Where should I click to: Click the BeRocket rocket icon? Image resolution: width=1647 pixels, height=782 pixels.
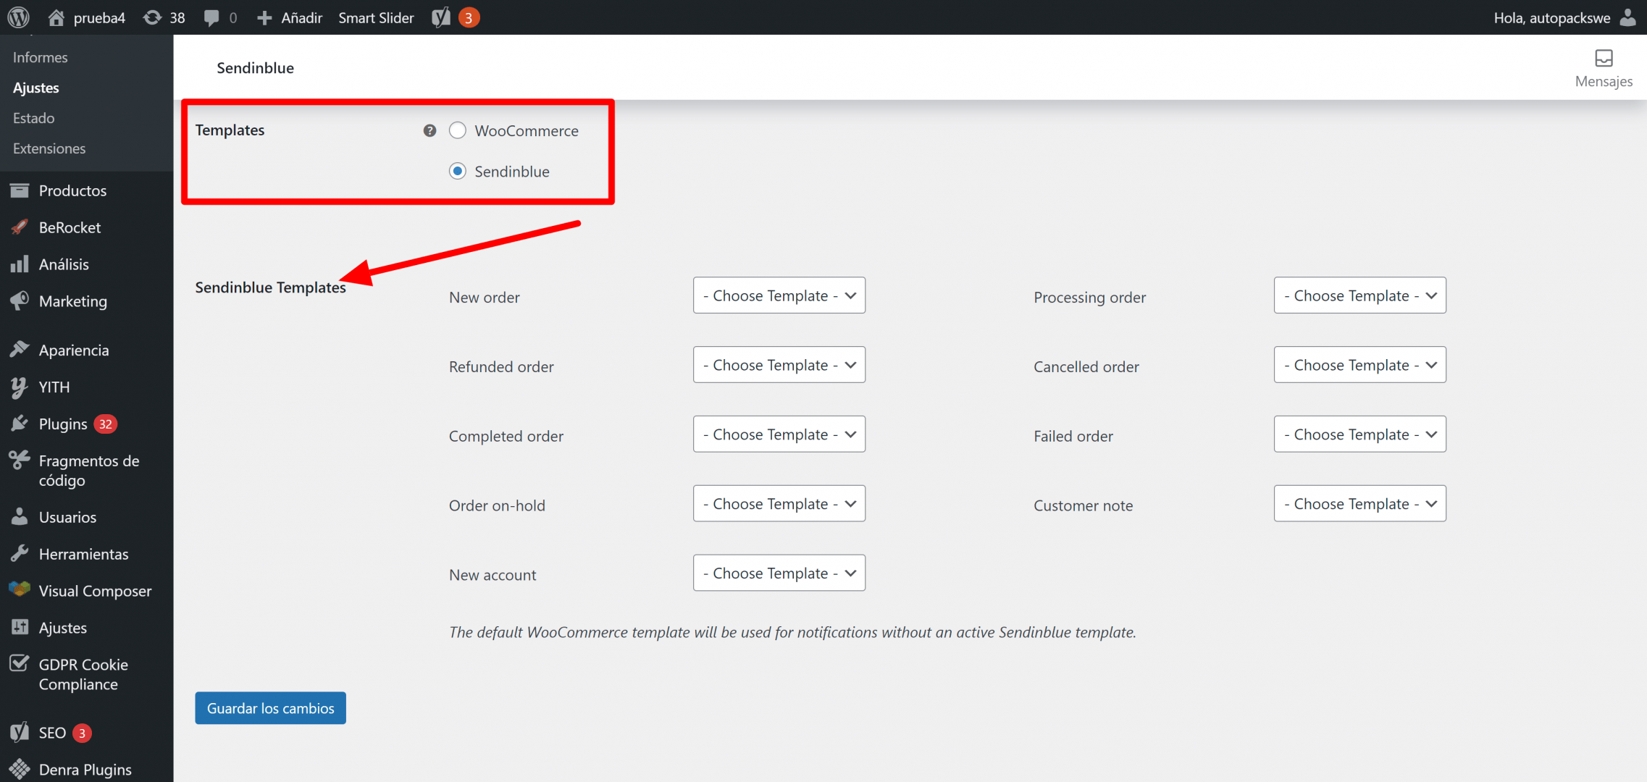(x=20, y=227)
